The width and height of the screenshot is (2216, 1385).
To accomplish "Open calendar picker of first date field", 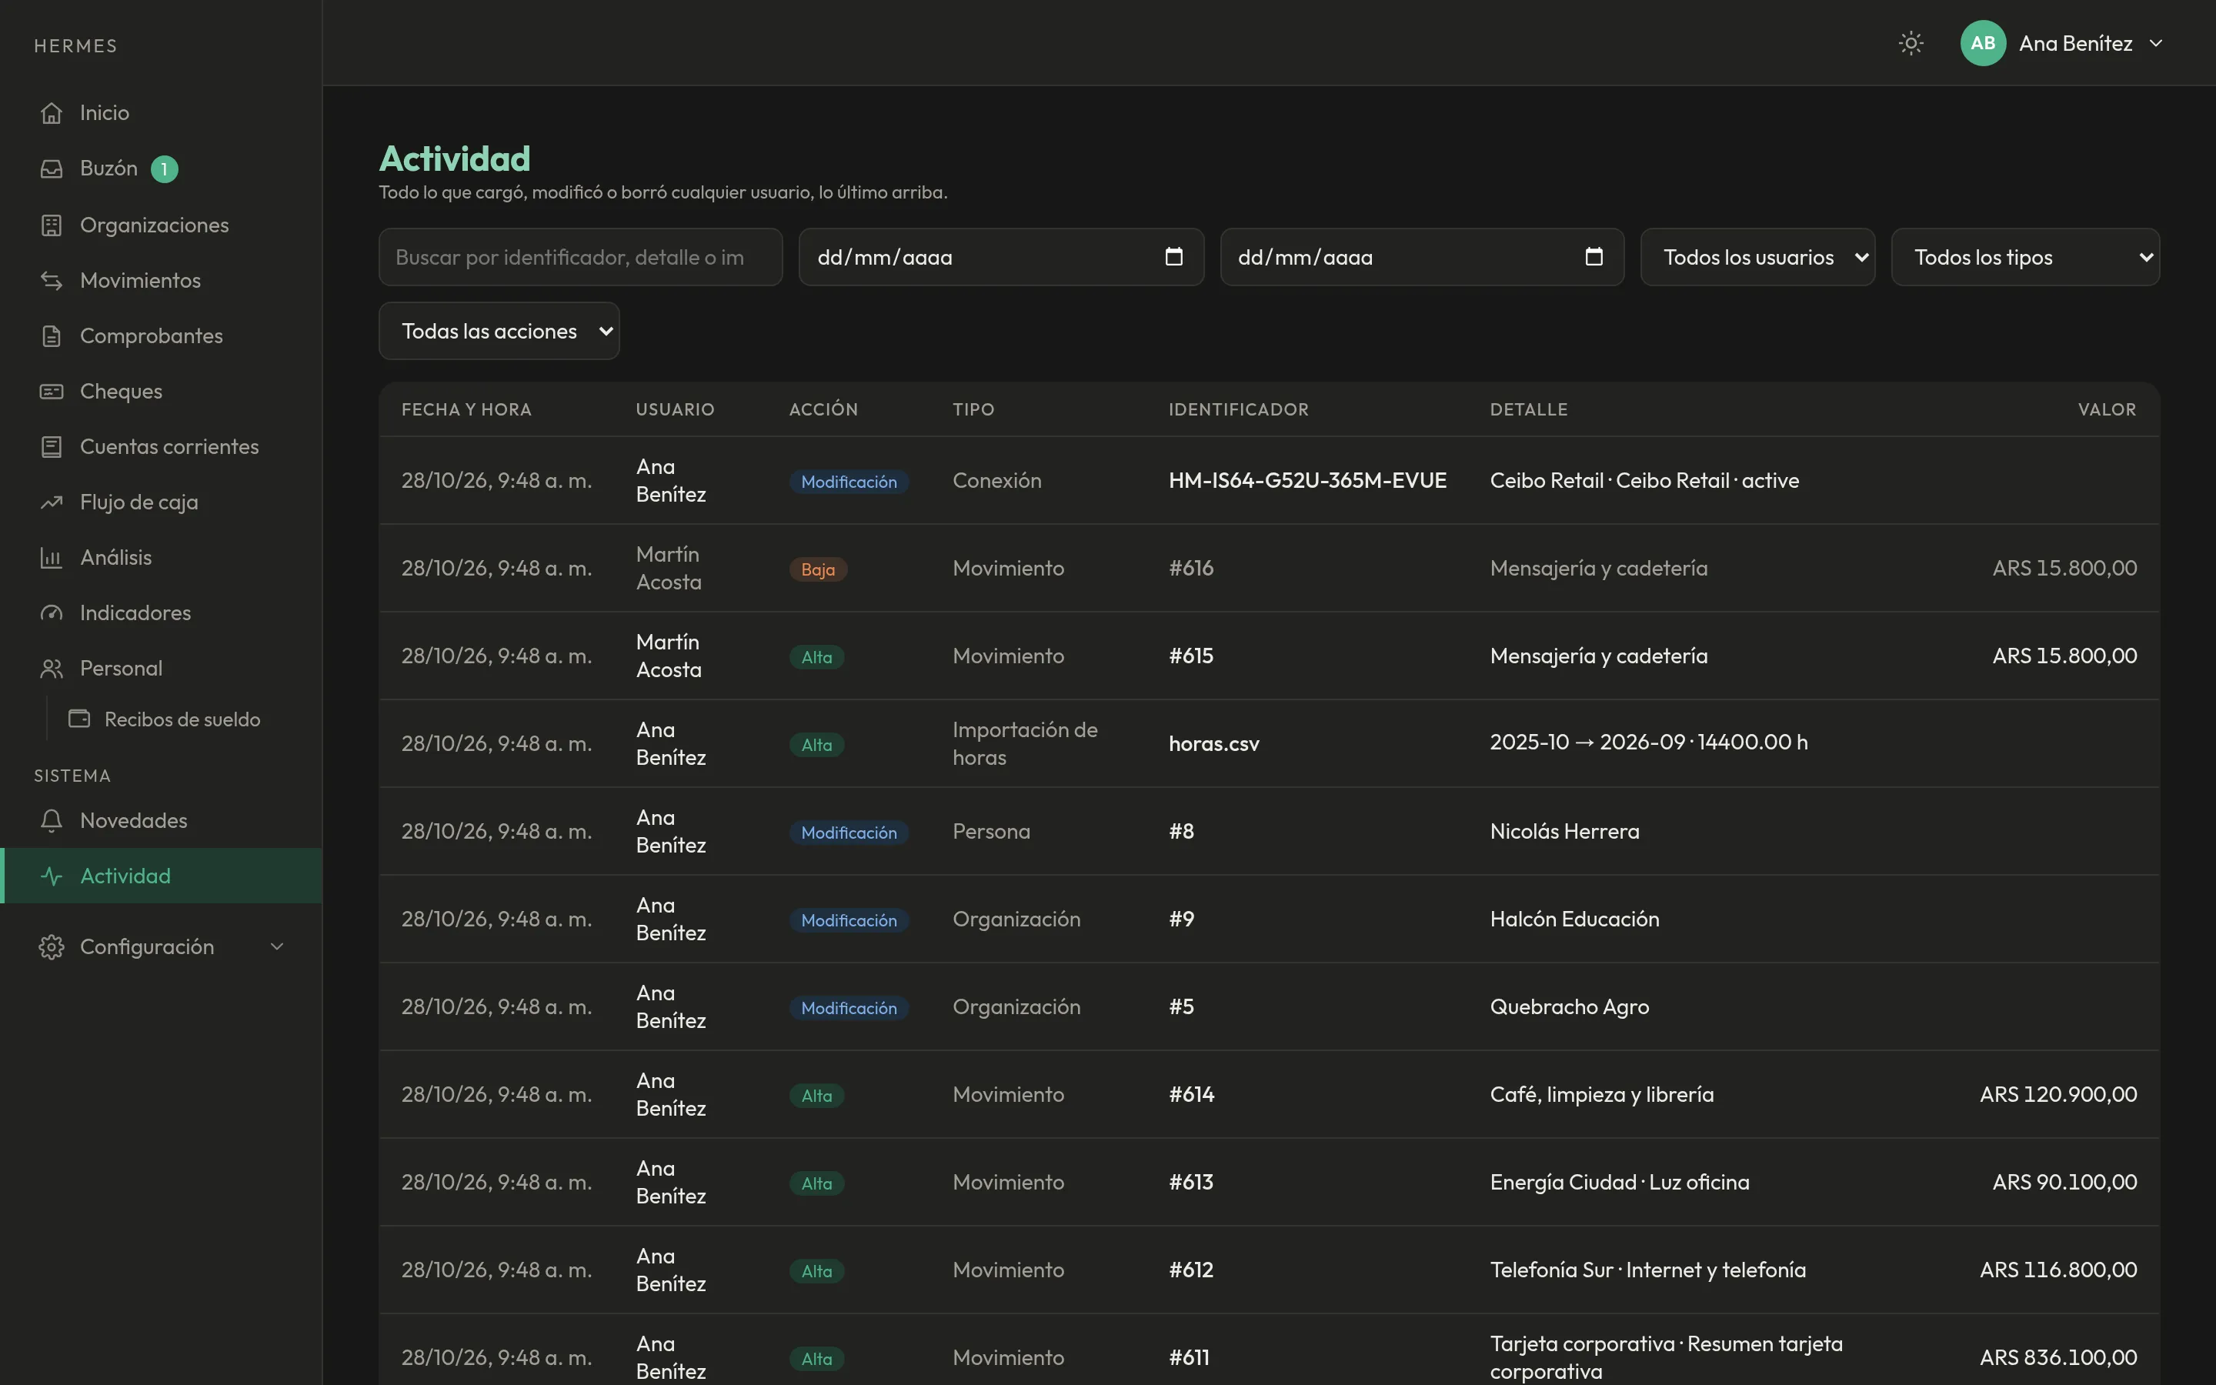I will 1174,256.
